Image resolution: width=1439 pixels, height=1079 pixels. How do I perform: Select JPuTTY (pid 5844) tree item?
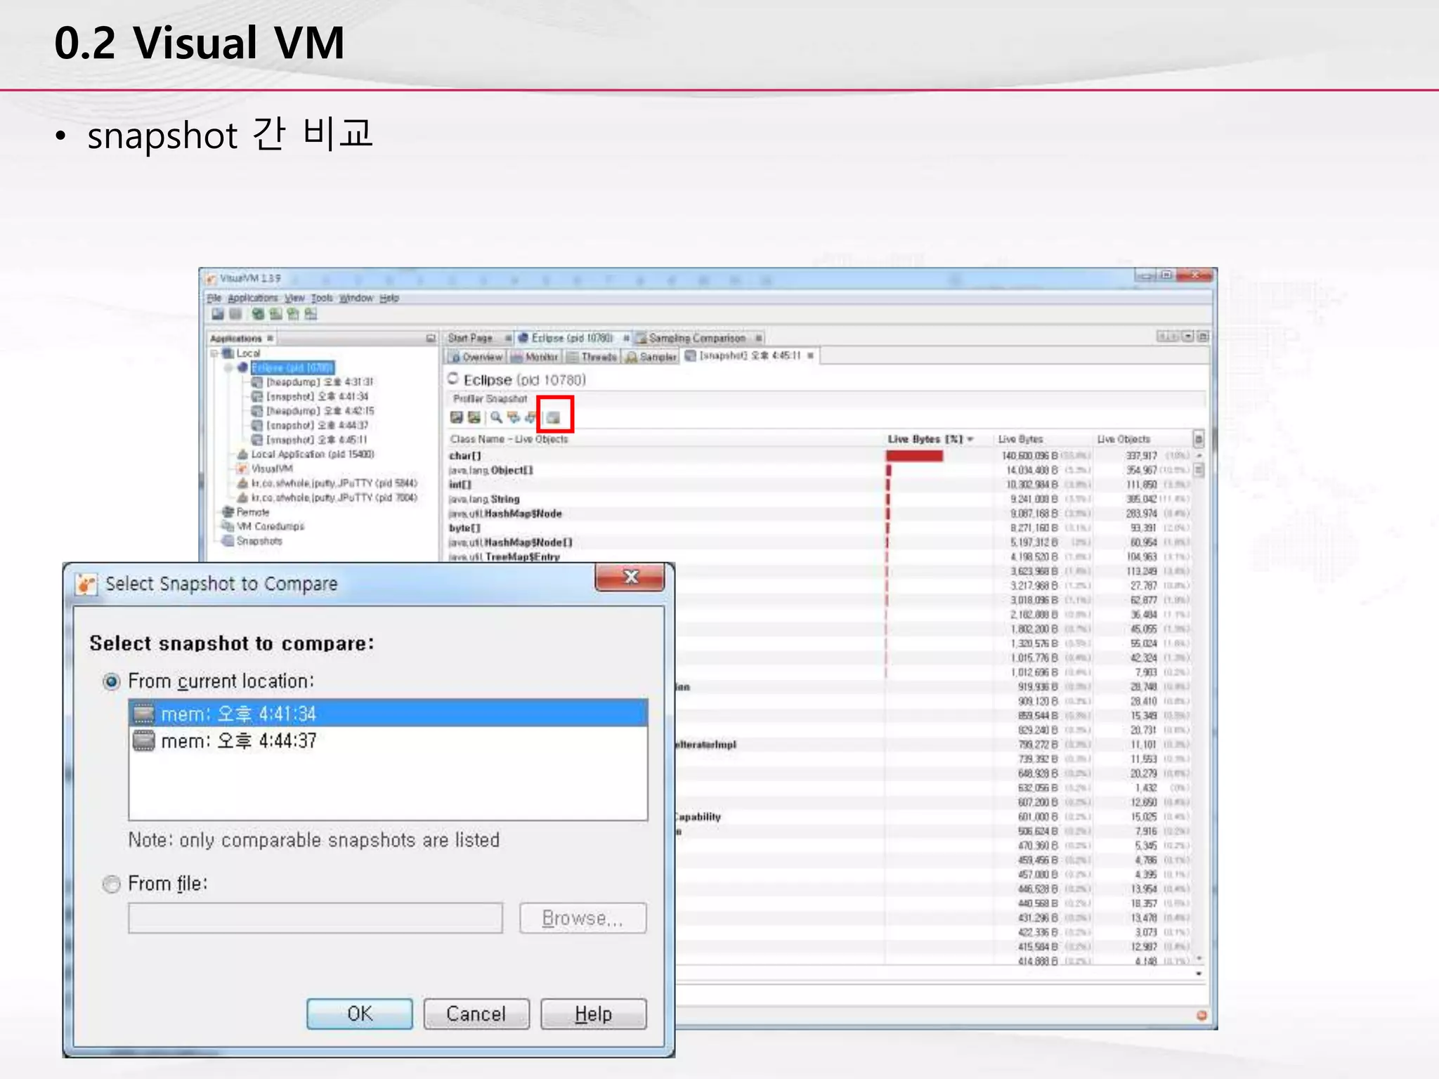[328, 483]
